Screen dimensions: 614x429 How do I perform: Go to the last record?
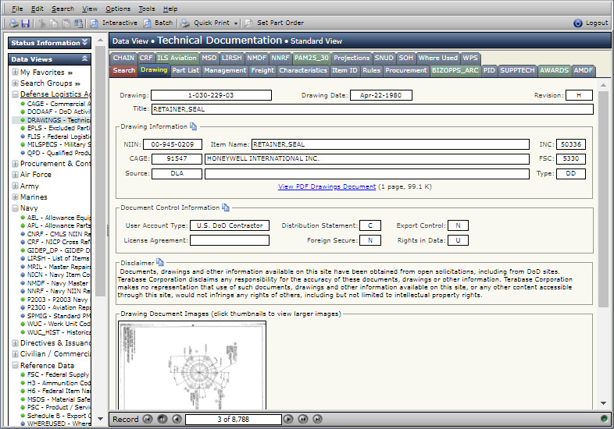tap(318, 419)
